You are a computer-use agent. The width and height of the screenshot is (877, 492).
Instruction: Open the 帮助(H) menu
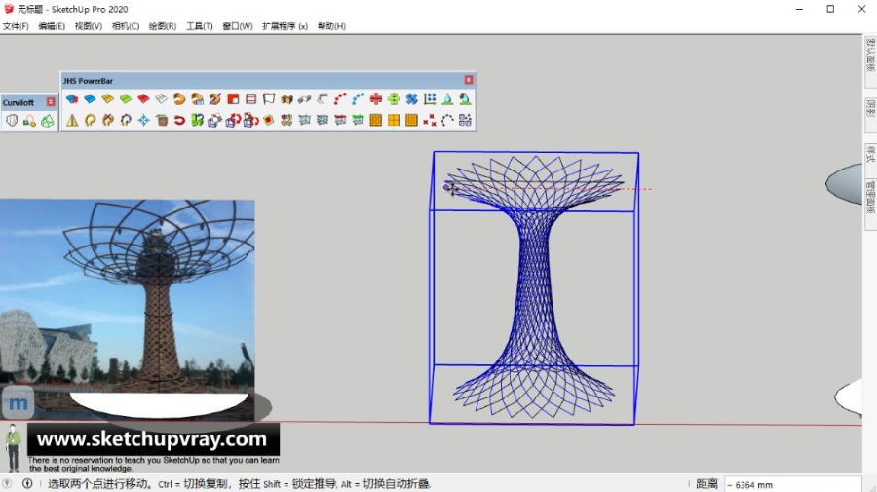[331, 26]
